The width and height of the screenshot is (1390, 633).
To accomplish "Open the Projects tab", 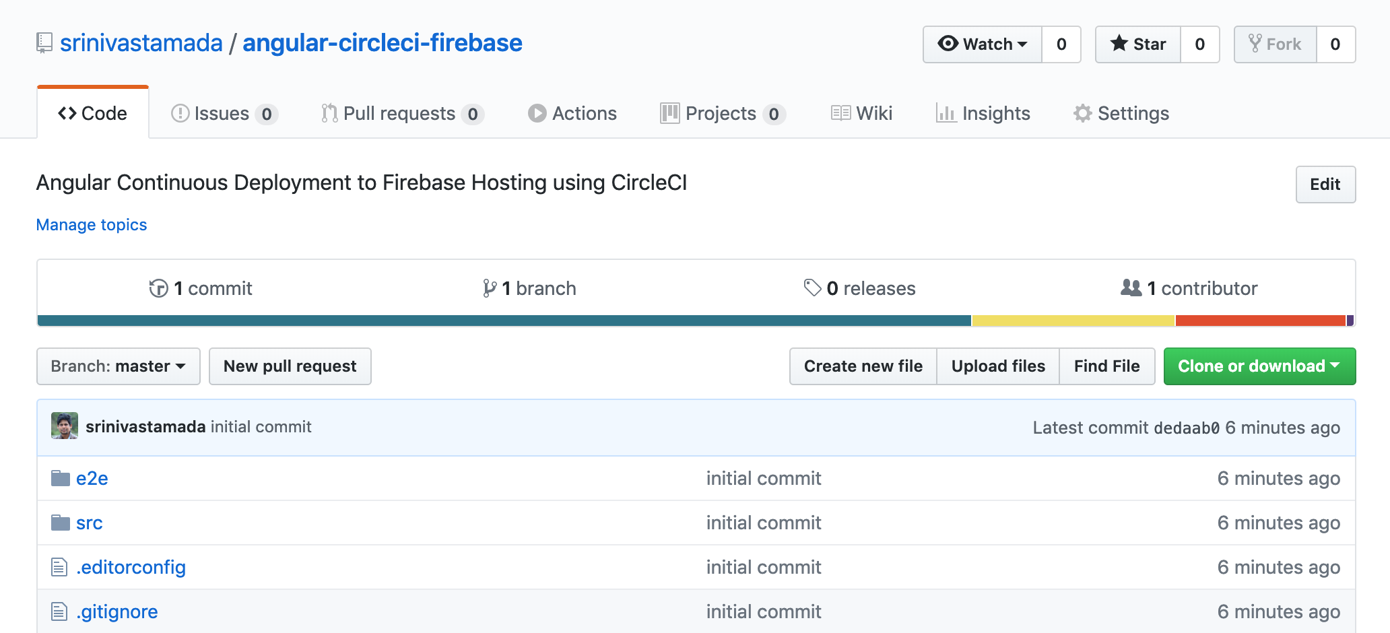I will click(x=723, y=113).
